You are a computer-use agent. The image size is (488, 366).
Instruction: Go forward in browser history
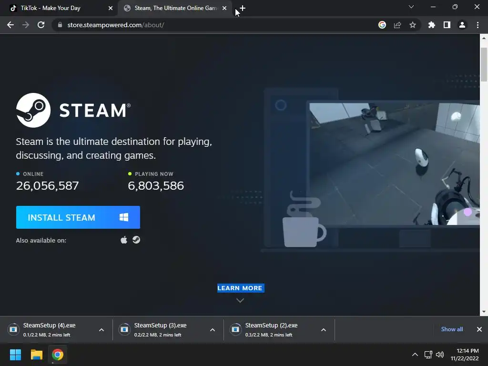pyautogui.click(x=26, y=25)
